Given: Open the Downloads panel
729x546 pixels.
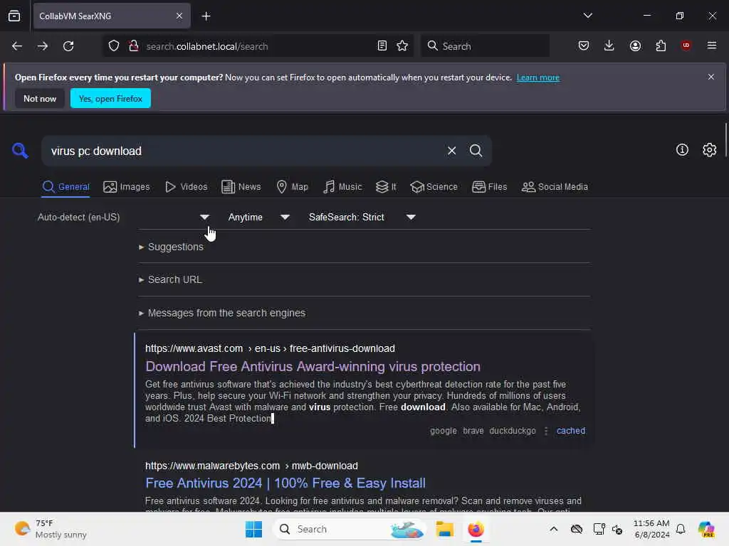Looking at the screenshot, I should [x=609, y=46].
